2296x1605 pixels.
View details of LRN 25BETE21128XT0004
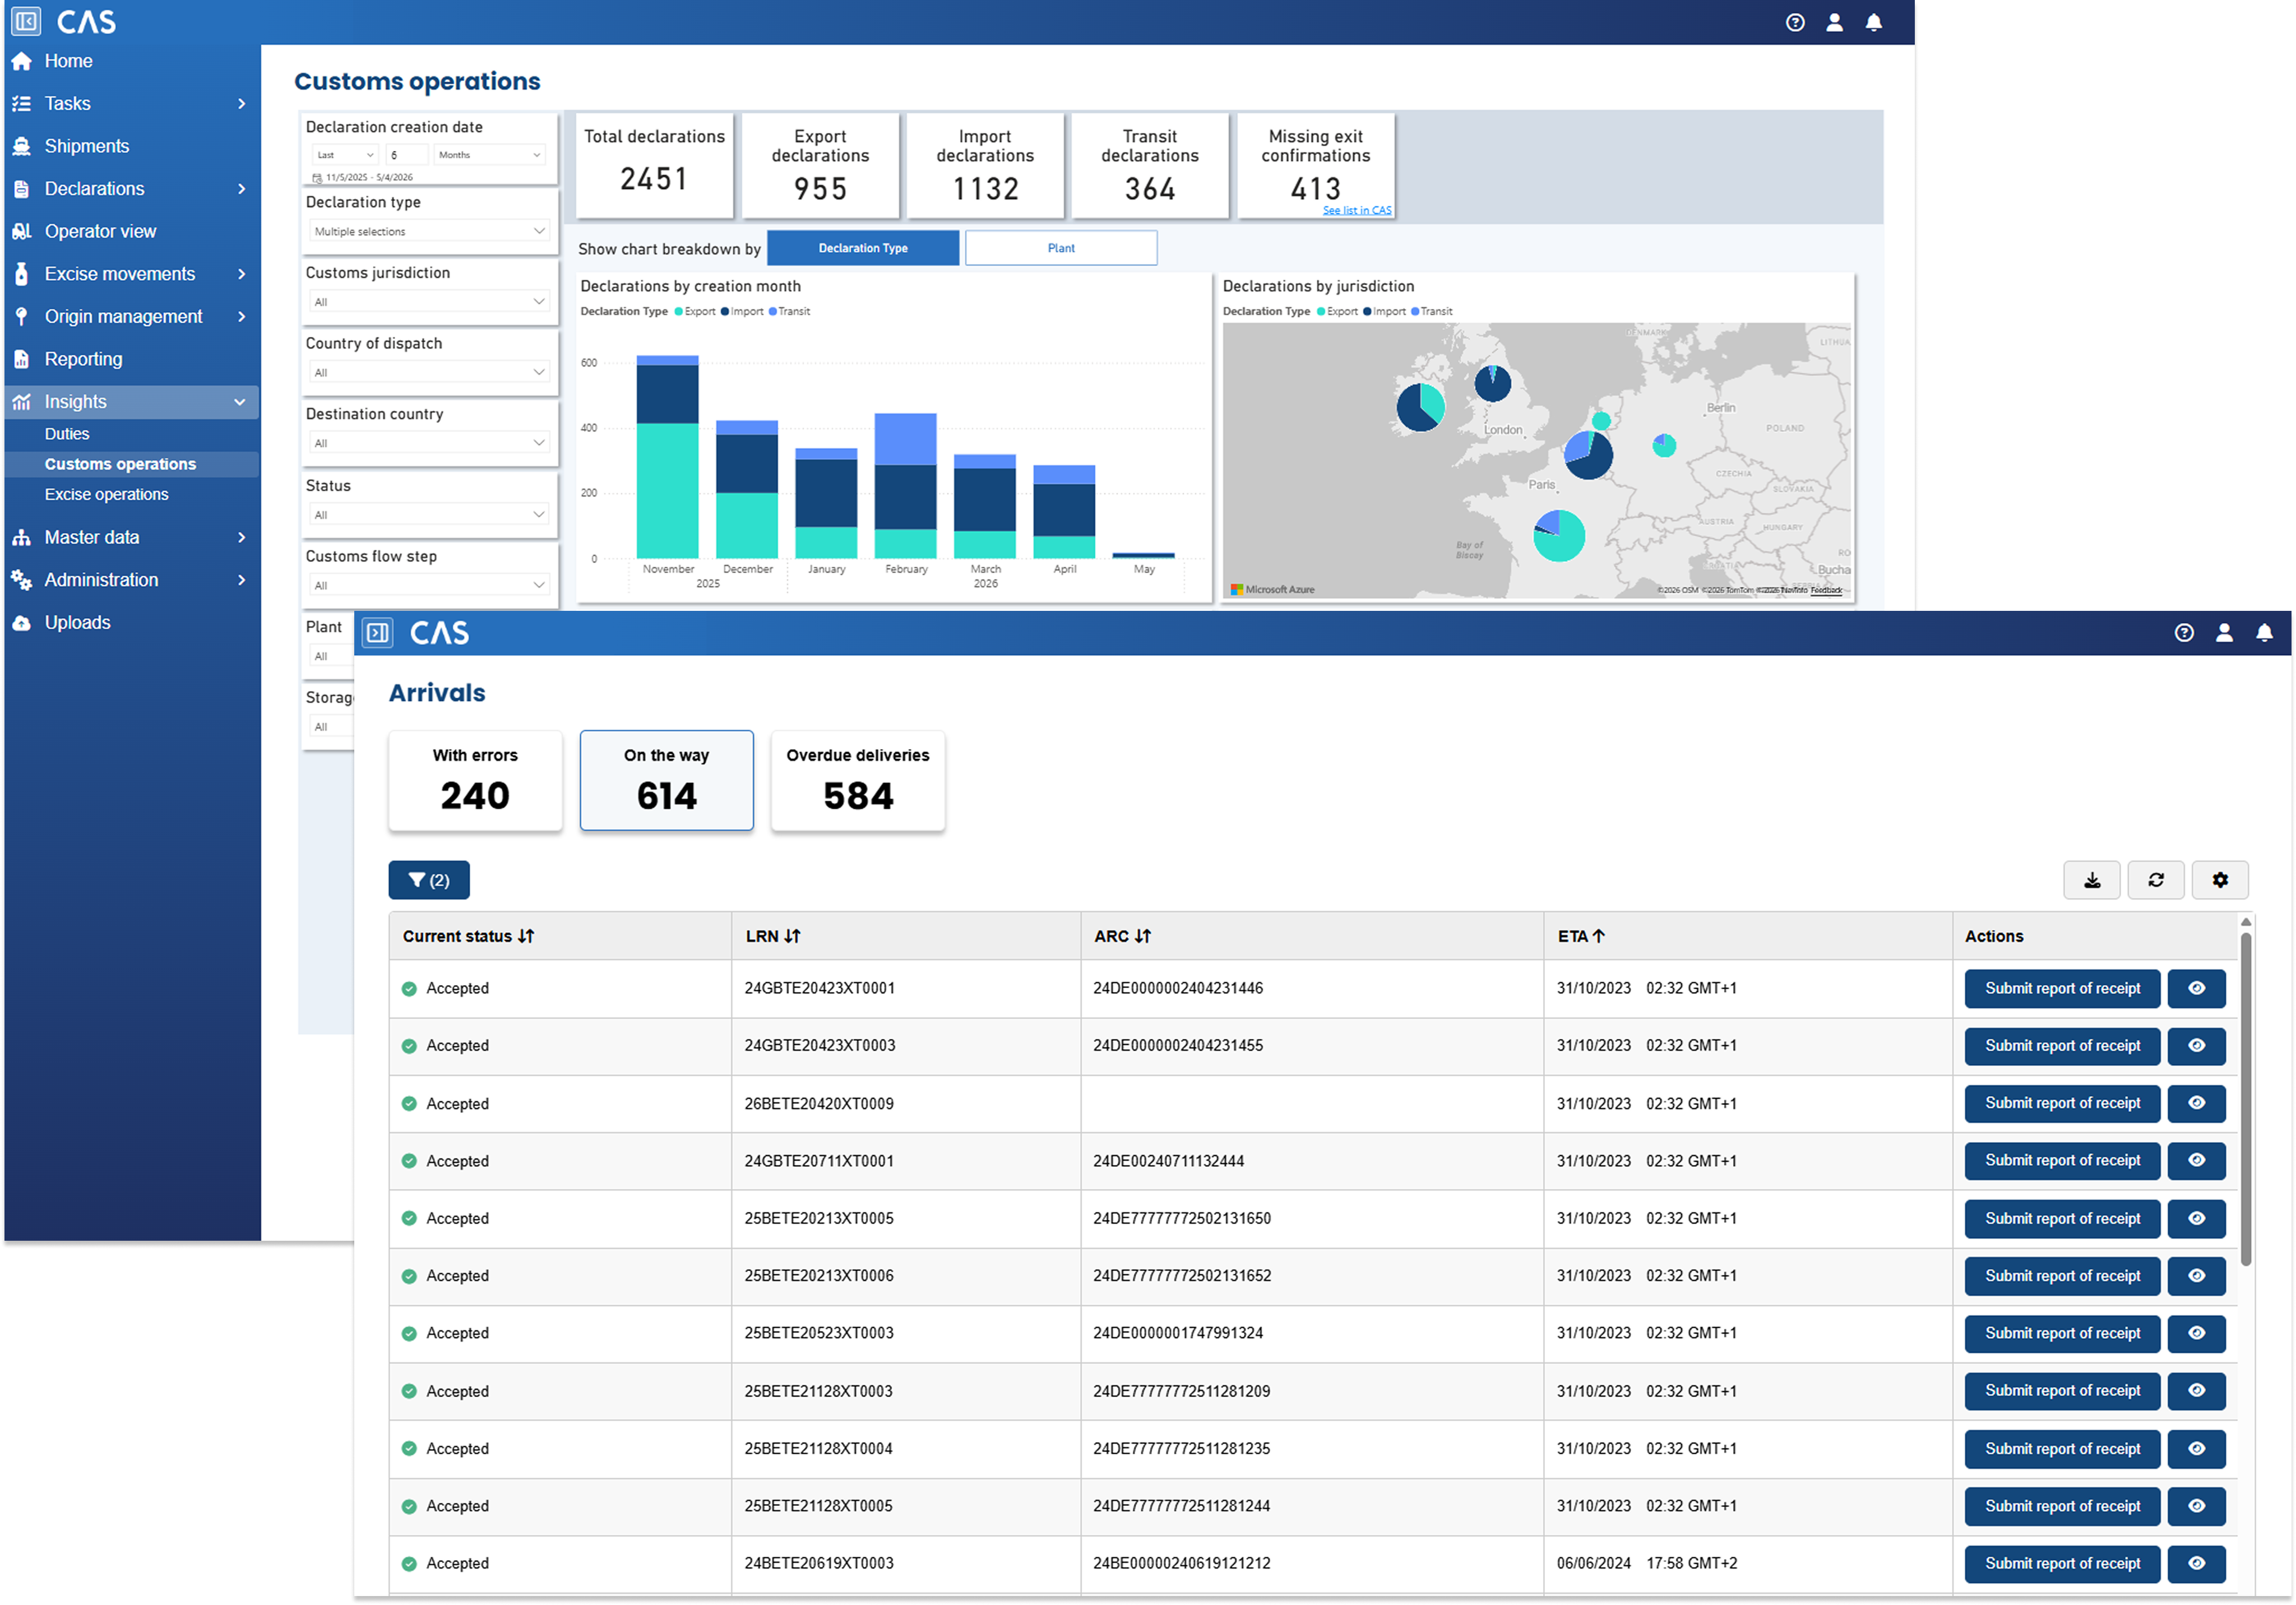2196,1449
